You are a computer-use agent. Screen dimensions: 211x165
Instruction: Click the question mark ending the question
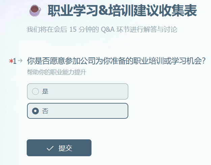coord(204,61)
